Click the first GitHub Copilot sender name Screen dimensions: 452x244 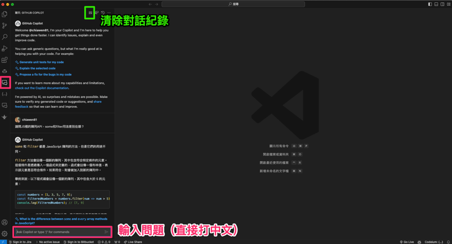coord(32,24)
